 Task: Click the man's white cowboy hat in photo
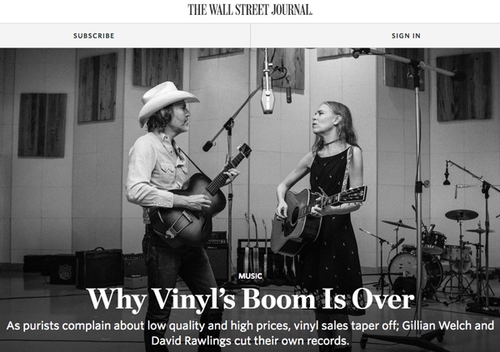tap(167, 100)
